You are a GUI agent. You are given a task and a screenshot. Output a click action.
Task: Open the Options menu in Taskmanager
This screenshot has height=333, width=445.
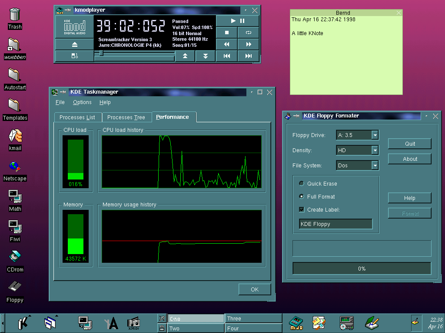[82, 102]
